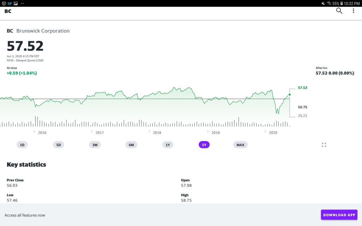This screenshot has height=226, width=362.
Task: Click the 2019 label on chart axis
Action: pyautogui.click(x=216, y=133)
